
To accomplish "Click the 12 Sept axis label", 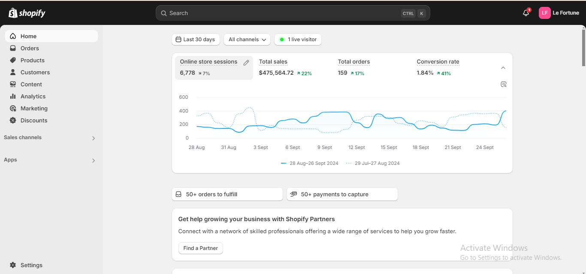I will coord(356,147).
